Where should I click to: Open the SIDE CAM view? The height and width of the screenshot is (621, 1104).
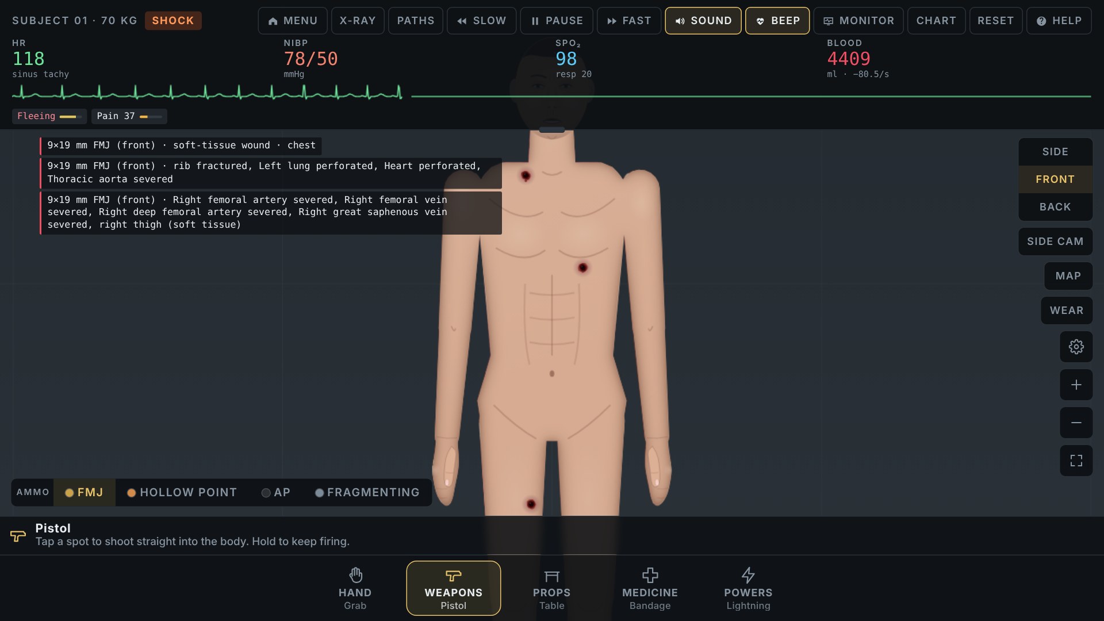(1055, 241)
